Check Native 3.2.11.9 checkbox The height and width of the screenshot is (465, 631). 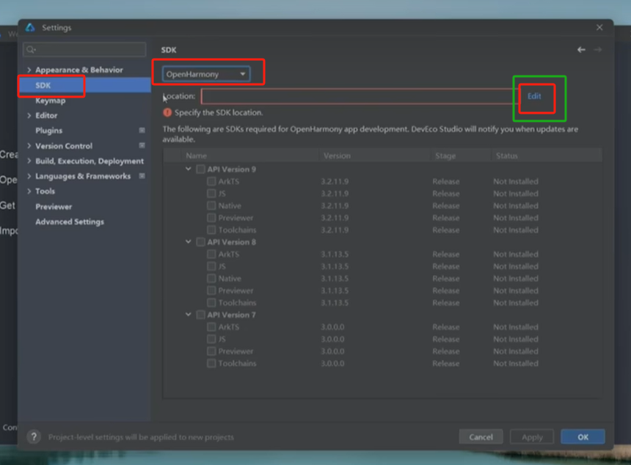click(x=211, y=205)
